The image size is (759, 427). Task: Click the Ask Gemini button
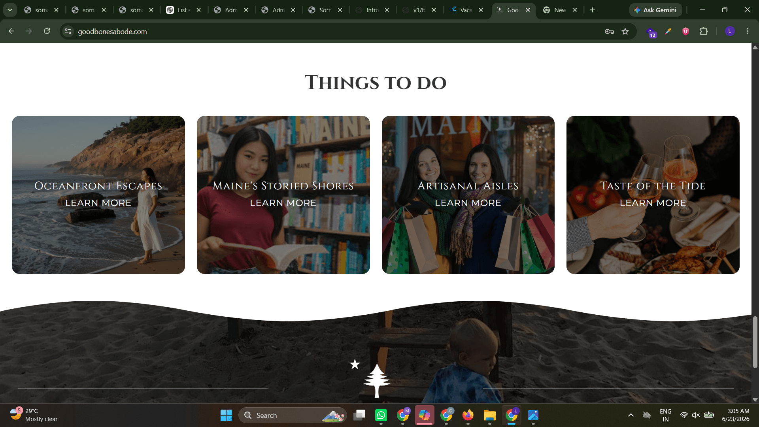point(655,10)
